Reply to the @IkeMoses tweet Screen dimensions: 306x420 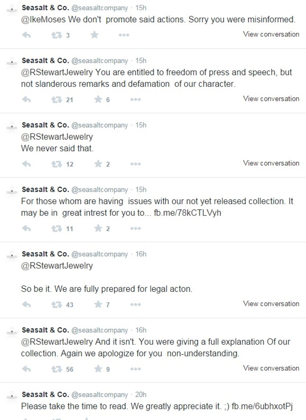coord(27,35)
